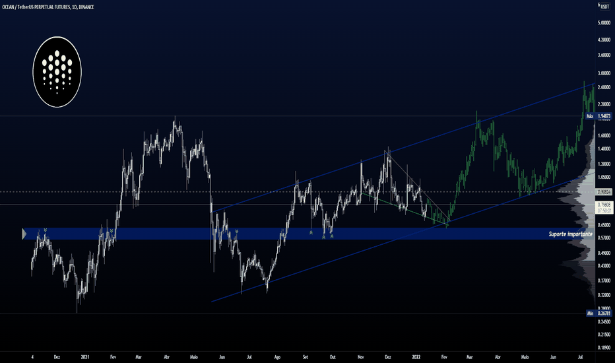Click the final 'Jul' label at right end of time axis

(x=580, y=357)
